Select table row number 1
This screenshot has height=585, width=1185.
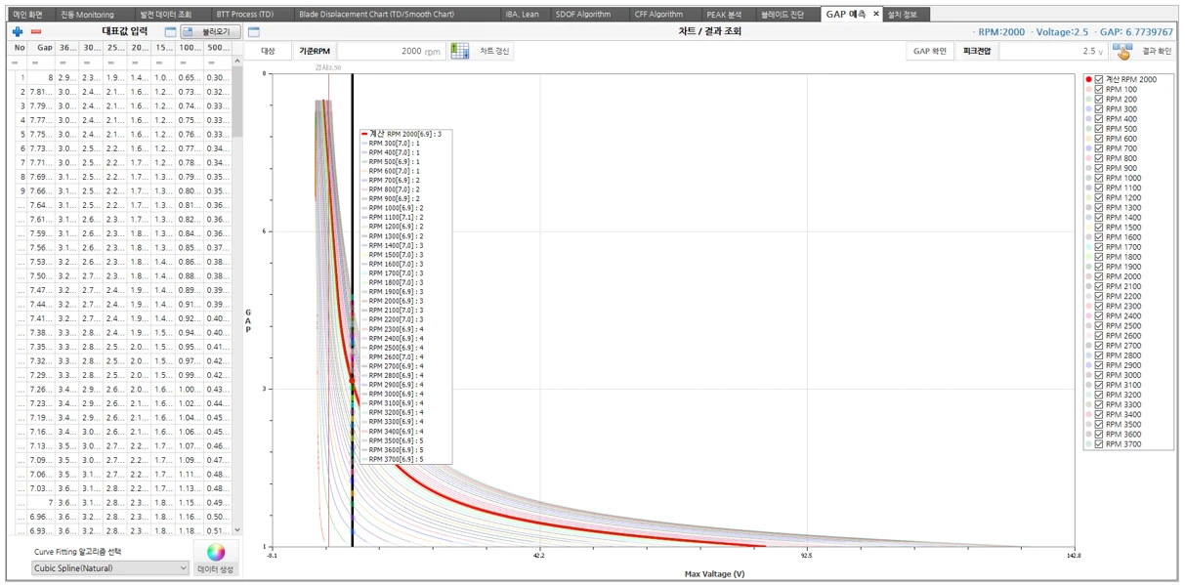pos(120,76)
